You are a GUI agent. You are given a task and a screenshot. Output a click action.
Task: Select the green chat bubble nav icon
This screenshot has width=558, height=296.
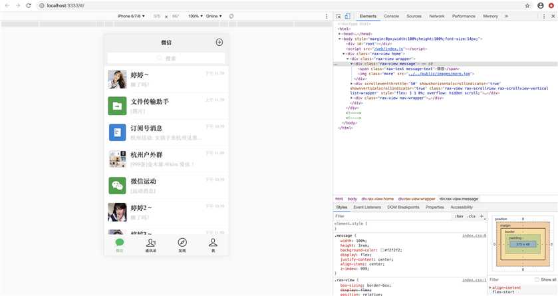click(x=120, y=243)
